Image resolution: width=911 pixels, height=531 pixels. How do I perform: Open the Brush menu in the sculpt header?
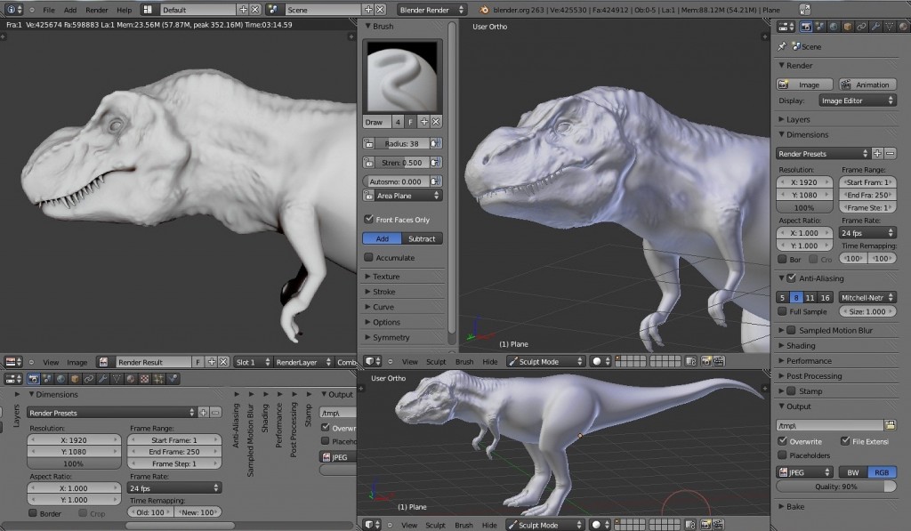(464, 361)
